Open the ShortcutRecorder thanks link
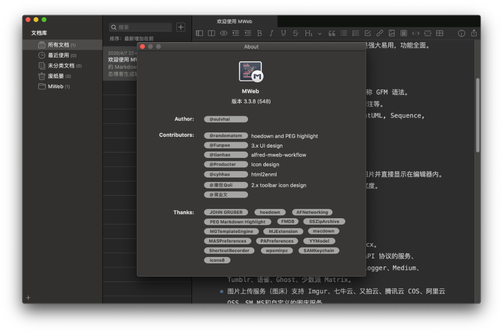 pos(229,251)
